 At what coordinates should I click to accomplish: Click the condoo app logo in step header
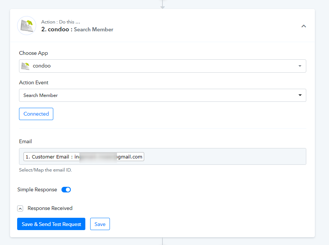coord(26,26)
